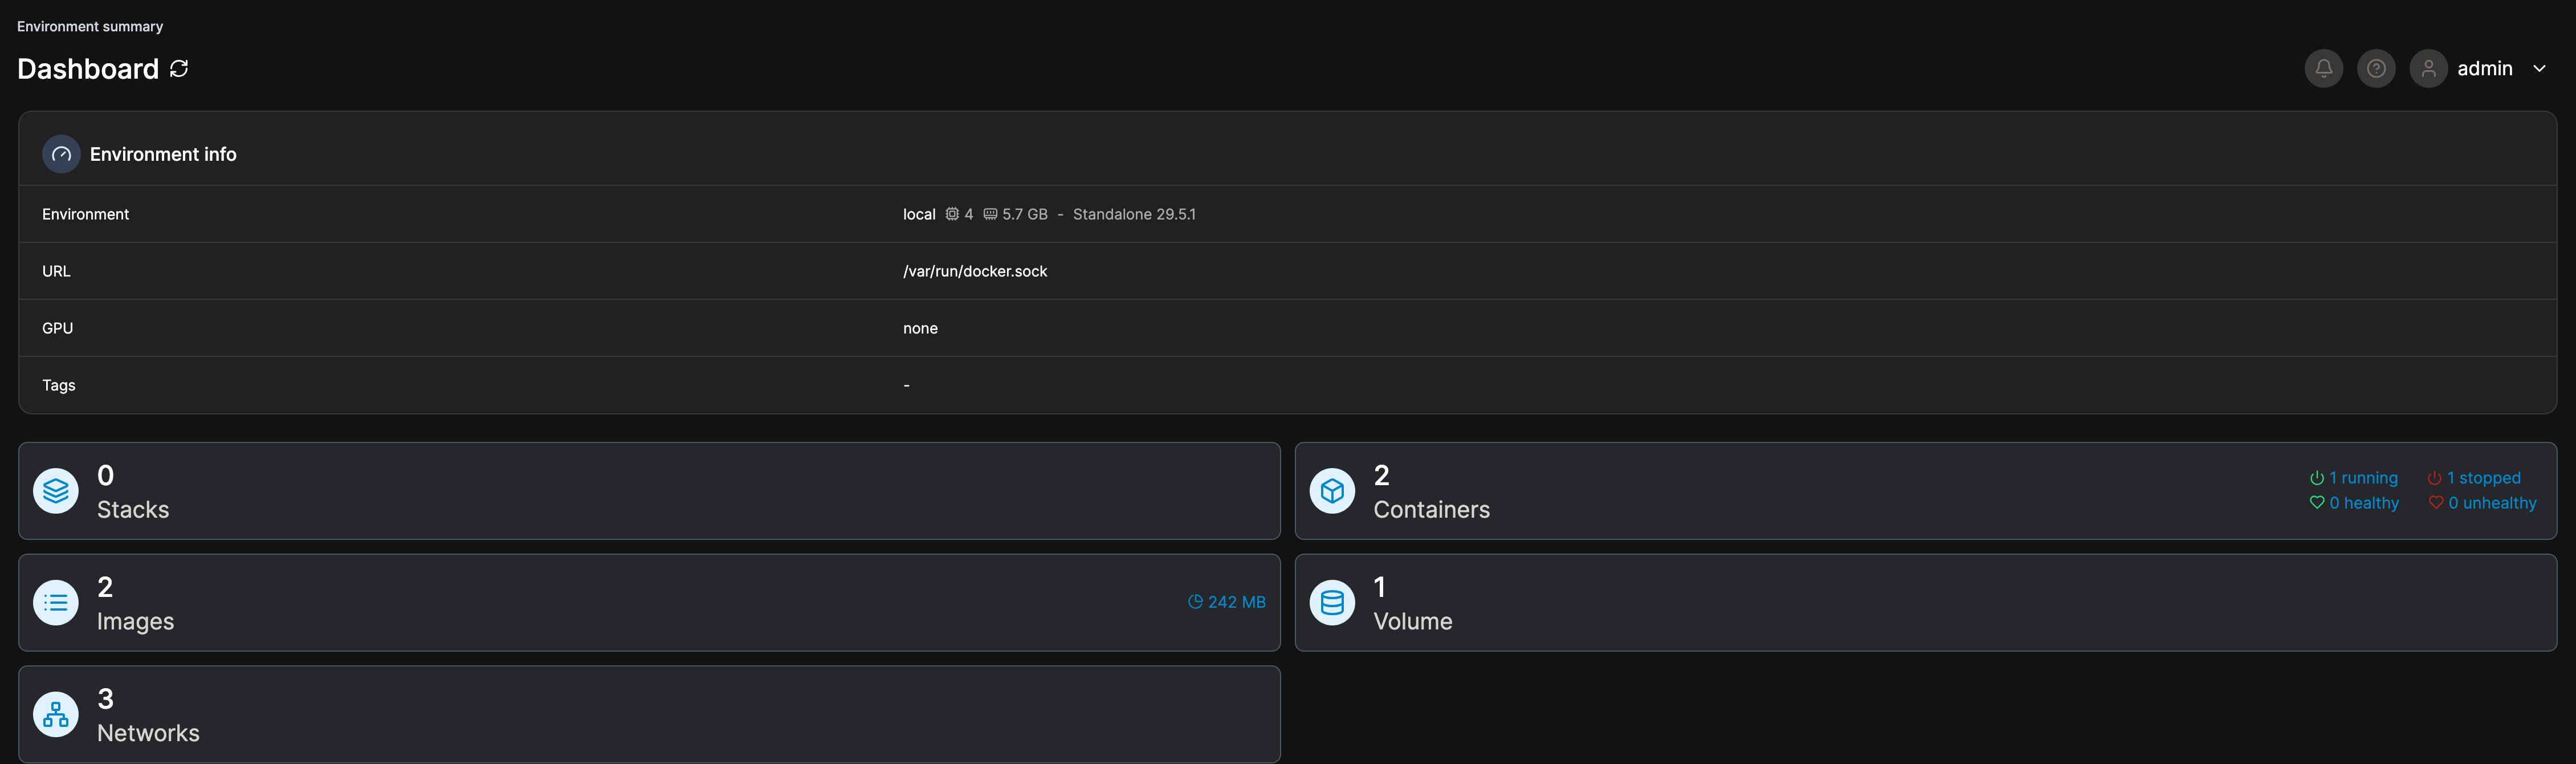
Task: Click the Volume database icon
Action: tap(1332, 603)
